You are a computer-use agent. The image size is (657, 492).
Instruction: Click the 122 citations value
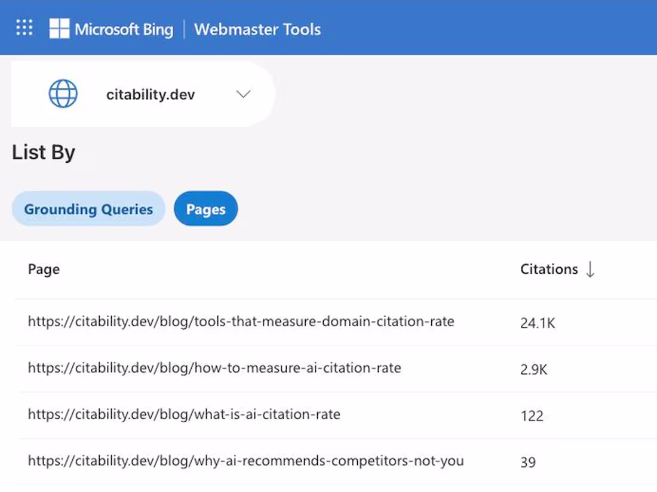tap(532, 416)
